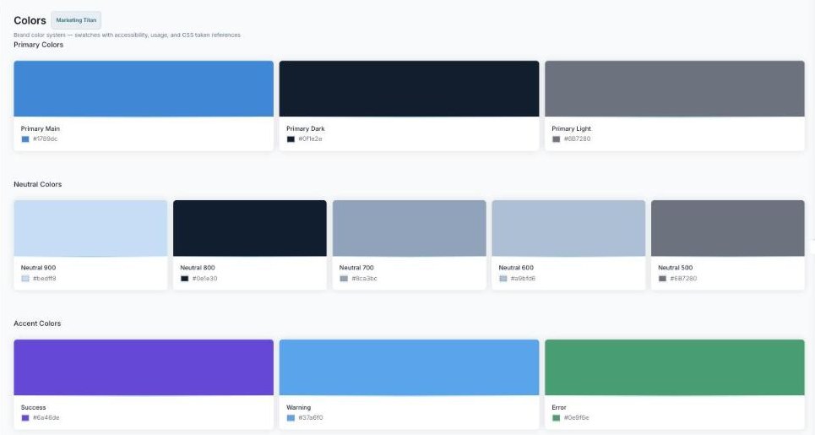The height and width of the screenshot is (435, 815).
Task: Click the hex code of Primary Main
Action: pyautogui.click(x=46, y=139)
